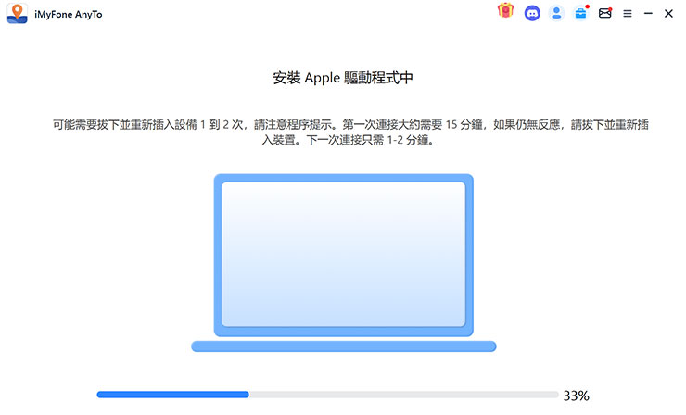This screenshot has height=415, width=686.
Task: Open the gift box promotion icon
Action: [x=505, y=10]
